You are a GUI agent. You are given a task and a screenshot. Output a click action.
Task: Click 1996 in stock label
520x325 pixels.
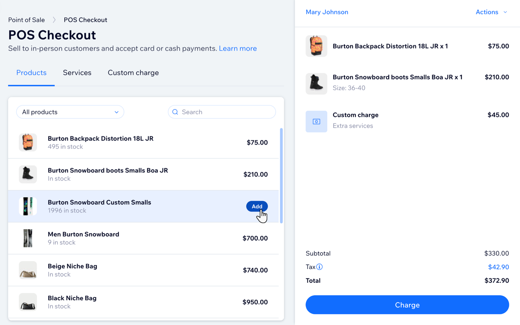coord(67,210)
